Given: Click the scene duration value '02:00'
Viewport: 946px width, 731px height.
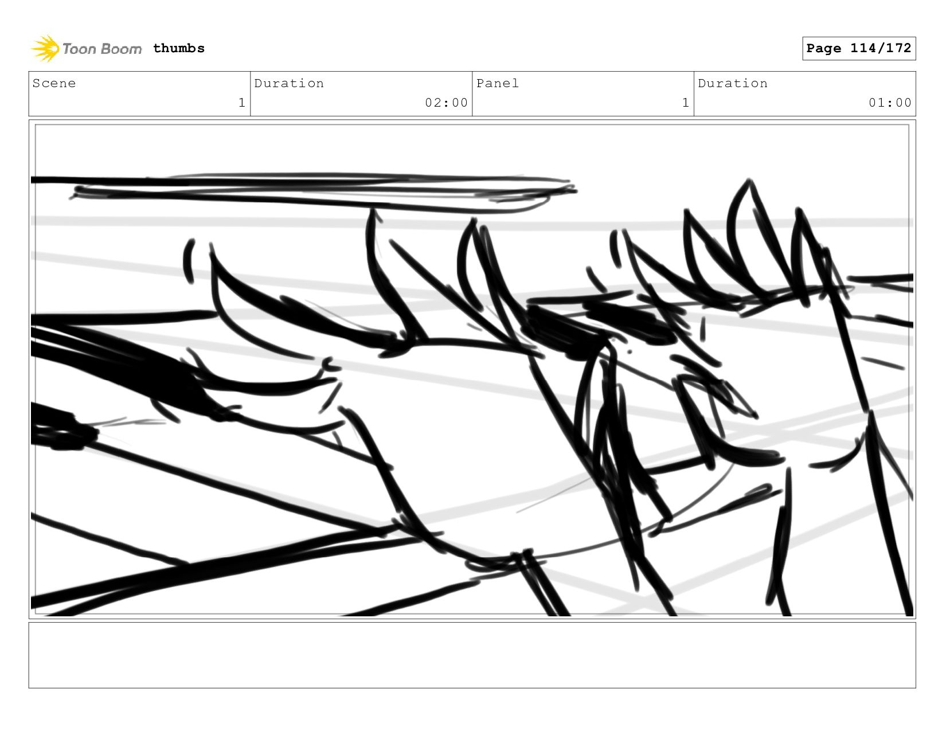Looking at the screenshot, I should (447, 103).
